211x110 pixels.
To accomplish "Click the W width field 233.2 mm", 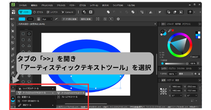I will click(192, 87).
